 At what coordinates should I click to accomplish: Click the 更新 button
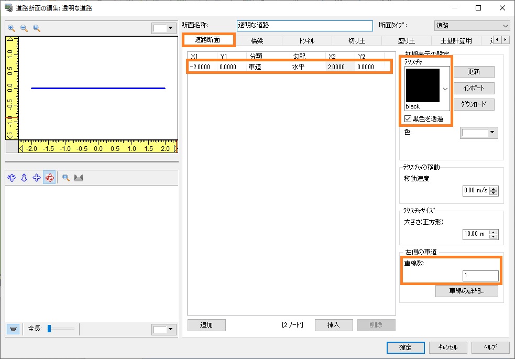(474, 72)
